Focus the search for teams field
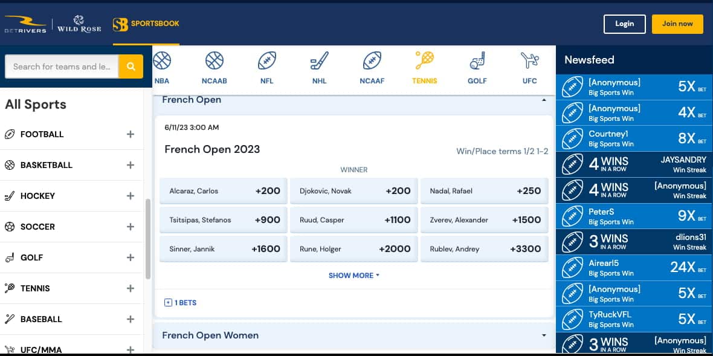The width and height of the screenshot is (713, 356). (62, 66)
